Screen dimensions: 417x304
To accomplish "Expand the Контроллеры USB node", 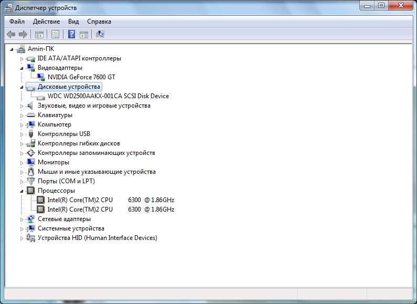I will (22, 134).
